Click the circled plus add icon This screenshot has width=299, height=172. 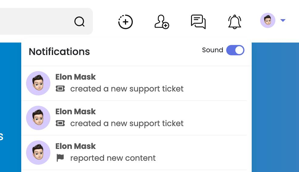pos(126,22)
